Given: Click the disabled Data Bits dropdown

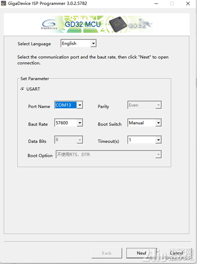Looking at the screenshot, I should 69,140.
